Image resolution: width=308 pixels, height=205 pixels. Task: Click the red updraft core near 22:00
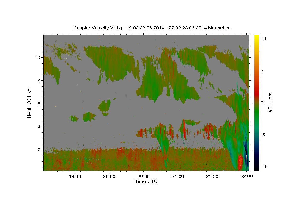[240, 162]
